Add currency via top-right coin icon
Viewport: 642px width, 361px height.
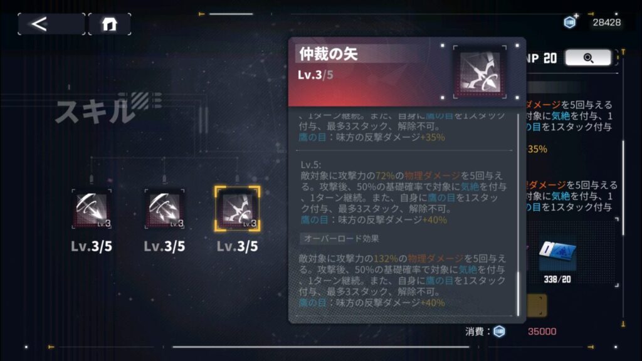click(x=571, y=22)
